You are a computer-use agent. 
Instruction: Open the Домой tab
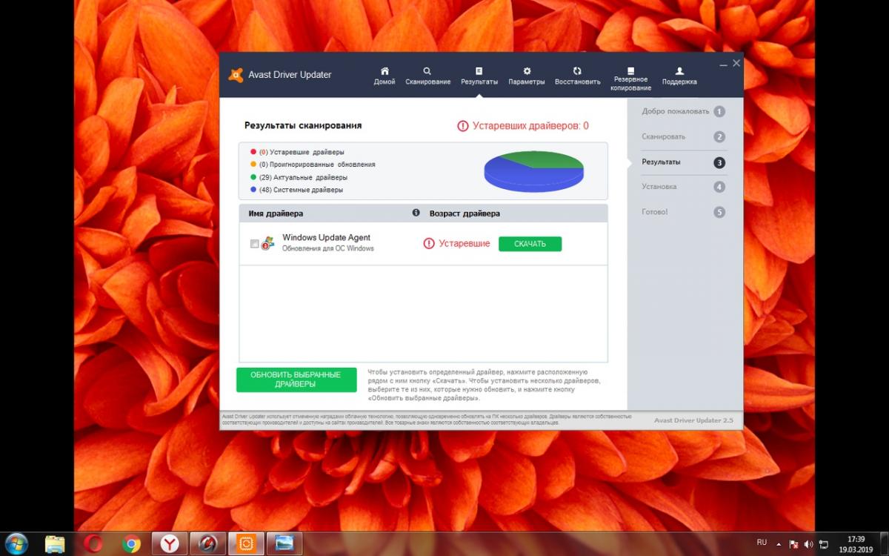pos(384,76)
